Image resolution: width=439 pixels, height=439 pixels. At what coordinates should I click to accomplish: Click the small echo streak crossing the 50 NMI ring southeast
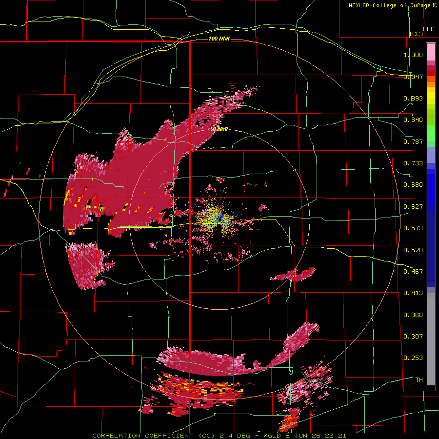tap(294, 274)
